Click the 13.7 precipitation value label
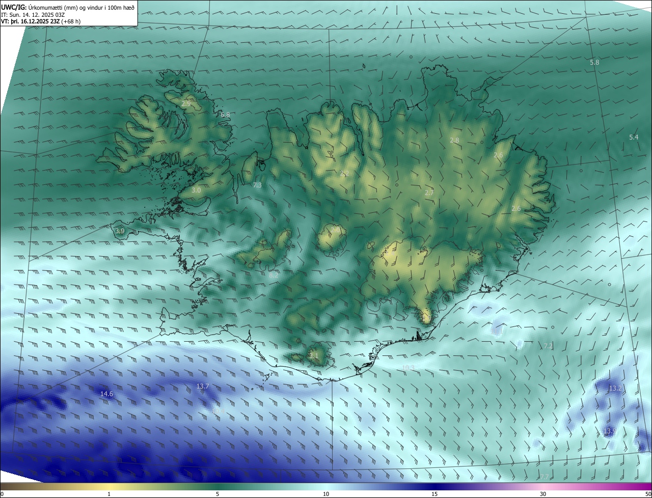This screenshot has height=498, width=652. [203, 386]
